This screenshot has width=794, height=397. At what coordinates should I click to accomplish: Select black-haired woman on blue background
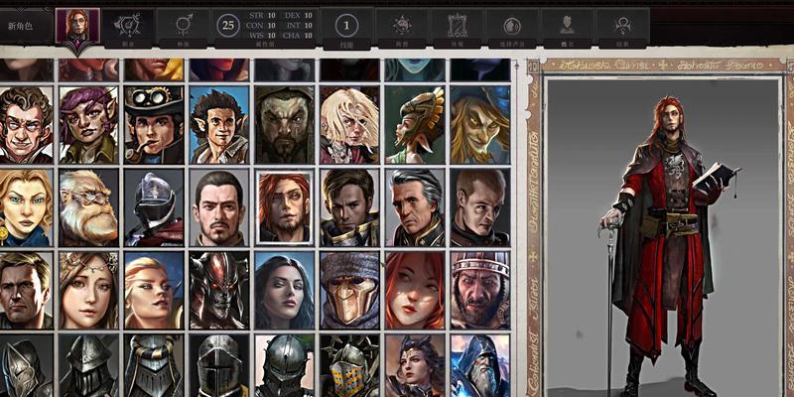285,290
